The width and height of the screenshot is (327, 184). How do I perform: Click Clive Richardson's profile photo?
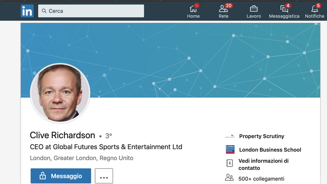coord(60,93)
